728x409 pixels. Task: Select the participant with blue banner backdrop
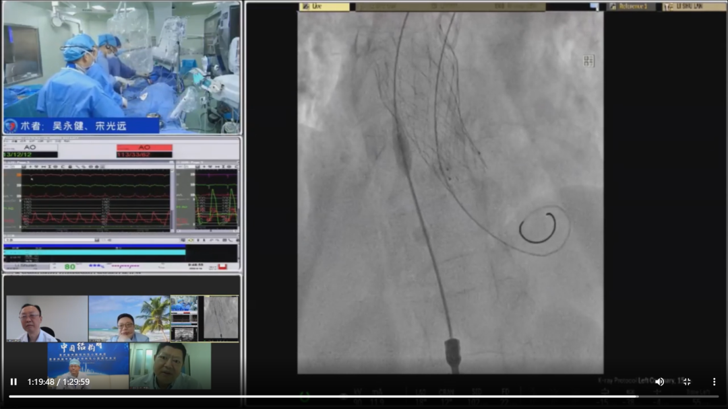point(88,365)
